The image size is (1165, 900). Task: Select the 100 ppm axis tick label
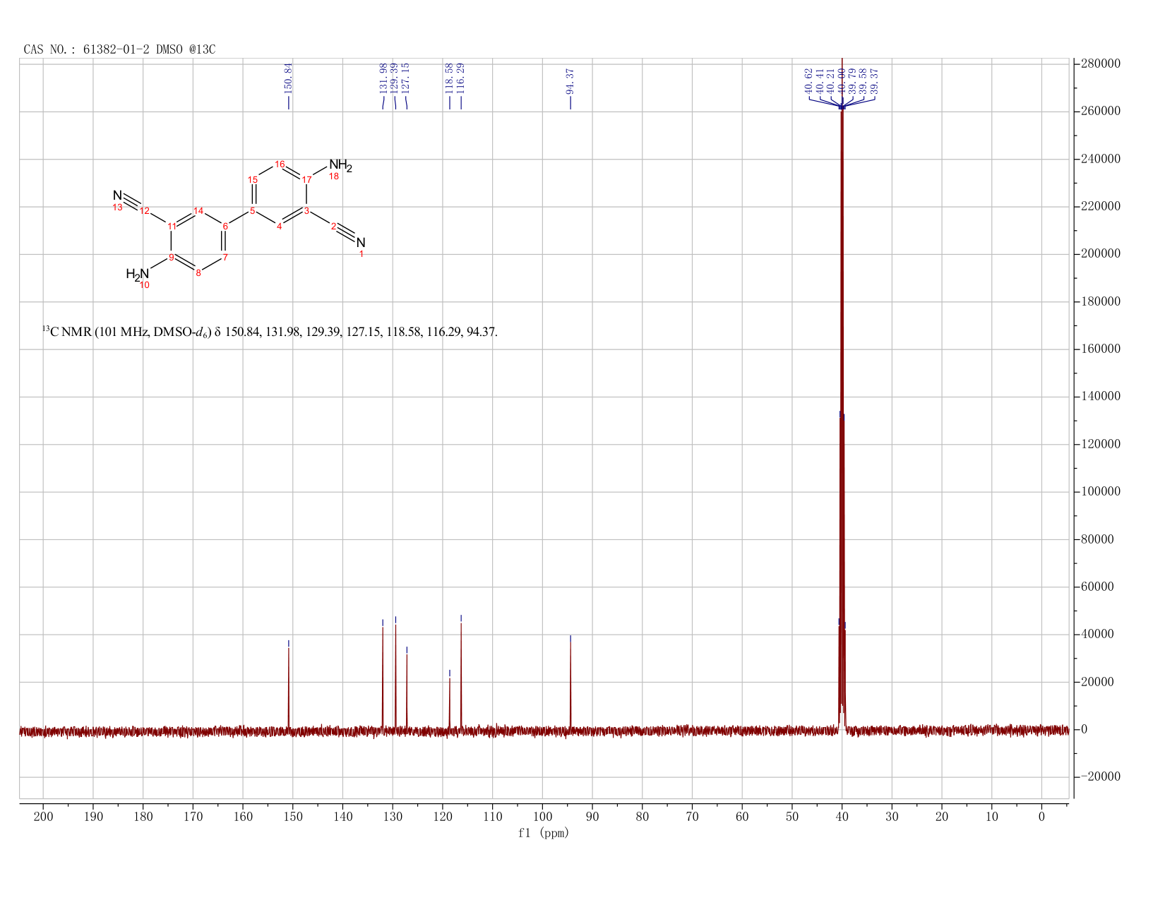(x=542, y=817)
